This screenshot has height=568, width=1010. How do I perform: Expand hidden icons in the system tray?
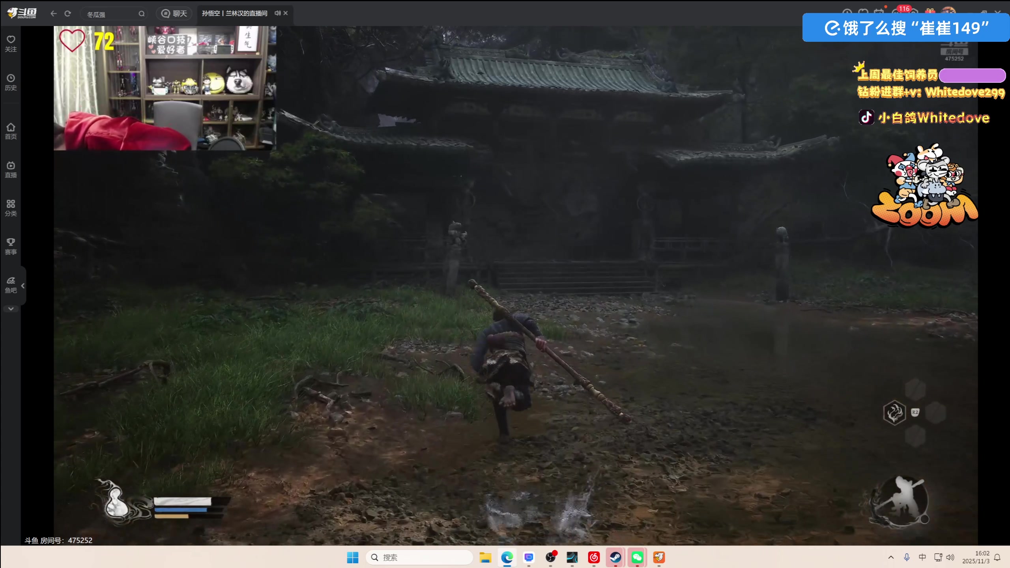click(x=891, y=557)
